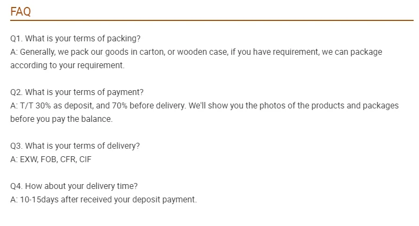419x226 pixels.
Task: Click the answer about carton or wooden case
Action: tap(196, 52)
